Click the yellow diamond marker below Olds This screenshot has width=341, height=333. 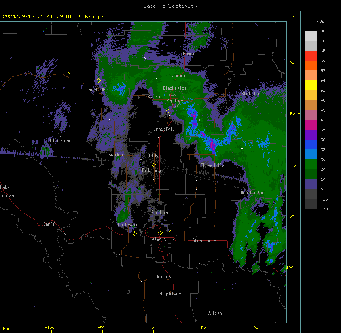(154, 165)
